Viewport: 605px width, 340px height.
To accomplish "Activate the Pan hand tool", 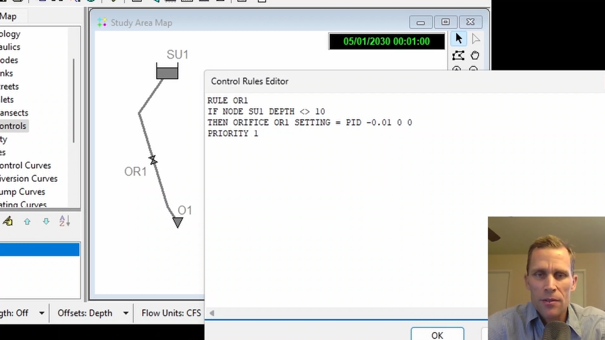I will (475, 55).
